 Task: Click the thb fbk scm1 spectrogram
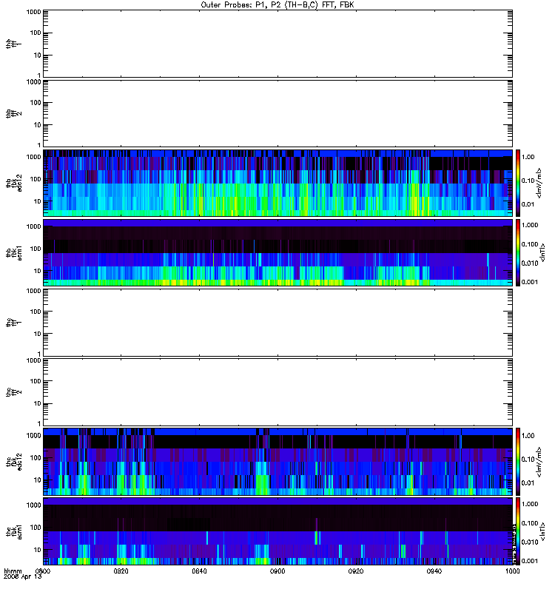(x=277, y=252)
